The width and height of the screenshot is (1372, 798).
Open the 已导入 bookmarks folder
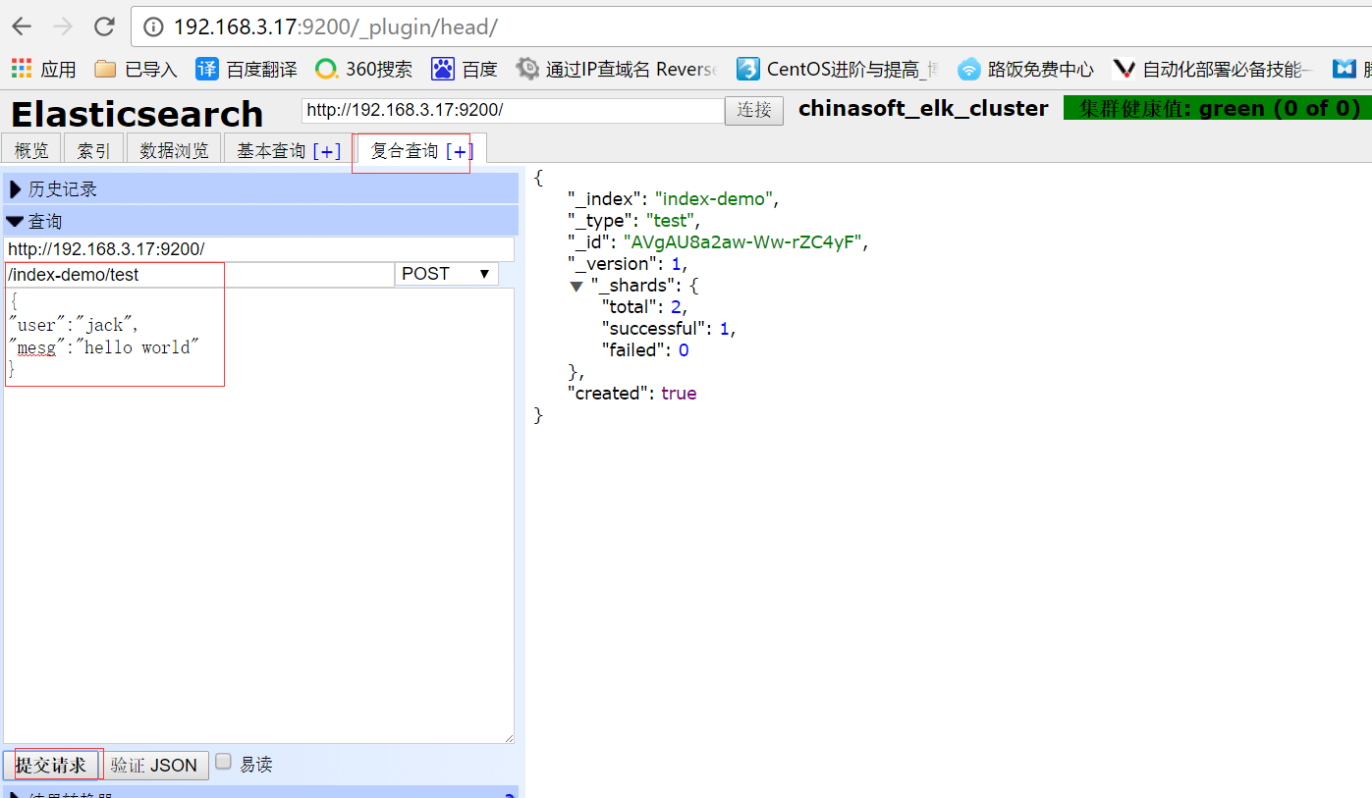[136, 69]
